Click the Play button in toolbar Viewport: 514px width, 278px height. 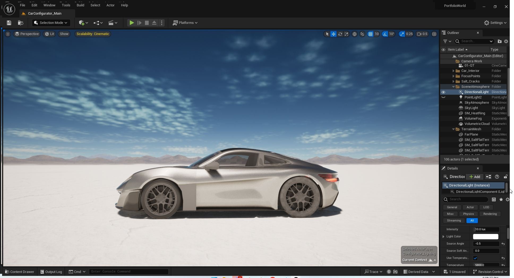click(x=131, y=23)
